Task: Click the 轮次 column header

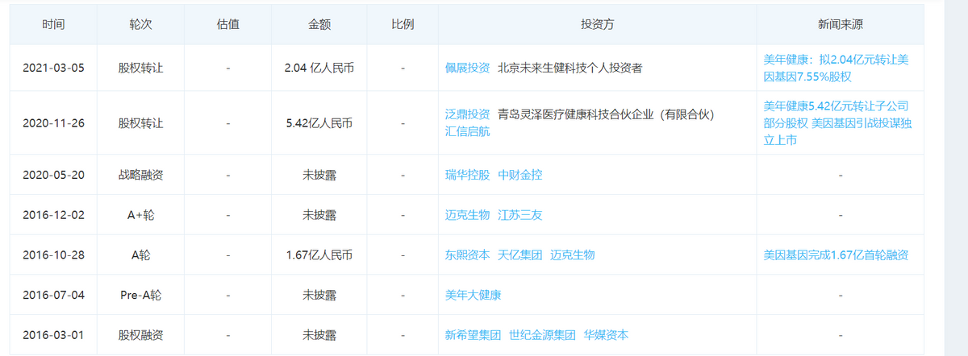Action: click(141, 24)
